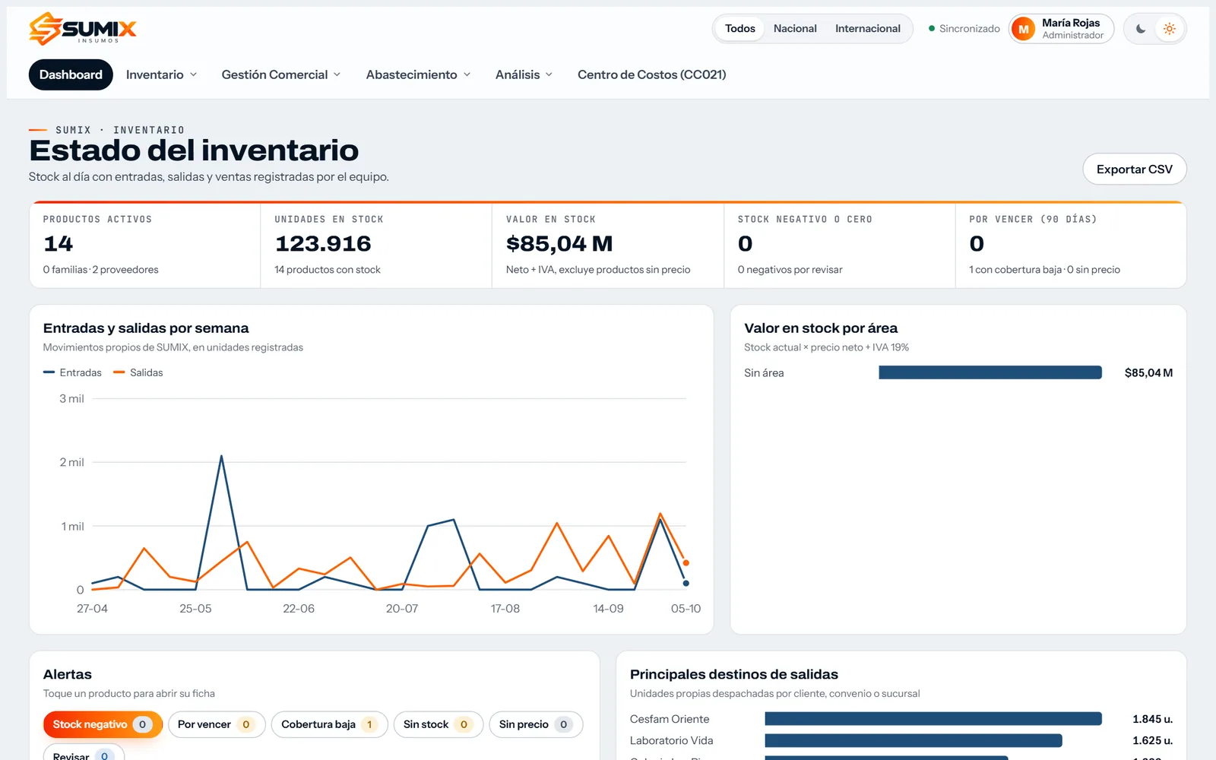Click the green Sincronizado status dot
Screen dimensions: 1216x760
pos(932,29)
